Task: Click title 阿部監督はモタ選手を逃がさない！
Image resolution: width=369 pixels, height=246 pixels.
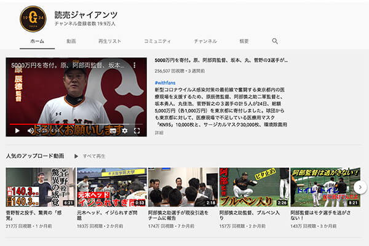Action: point(320,215)
